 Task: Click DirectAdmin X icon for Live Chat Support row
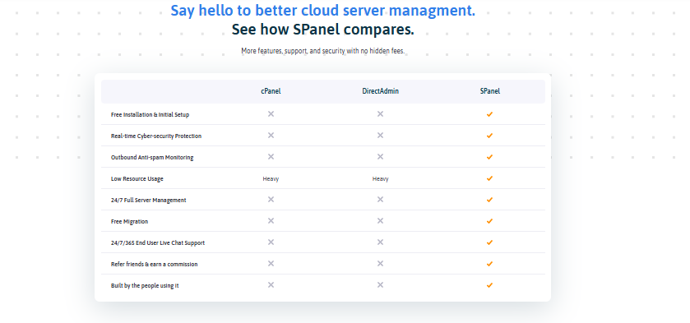coord(380,242)
